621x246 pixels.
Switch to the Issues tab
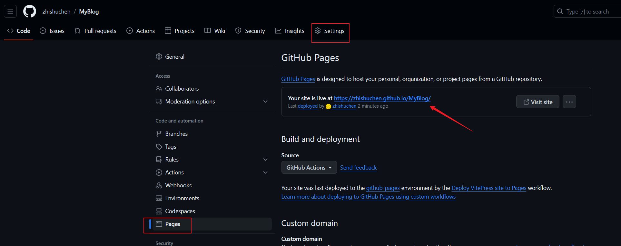(52, 31)
